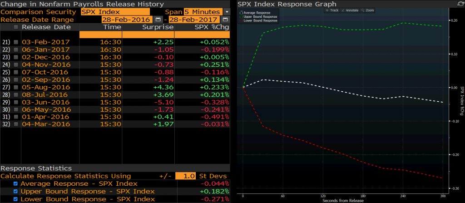465x203 pixels.
Task: Select the 5 Minutes span field
Action: pyautogui.click(x=203, y=12)
